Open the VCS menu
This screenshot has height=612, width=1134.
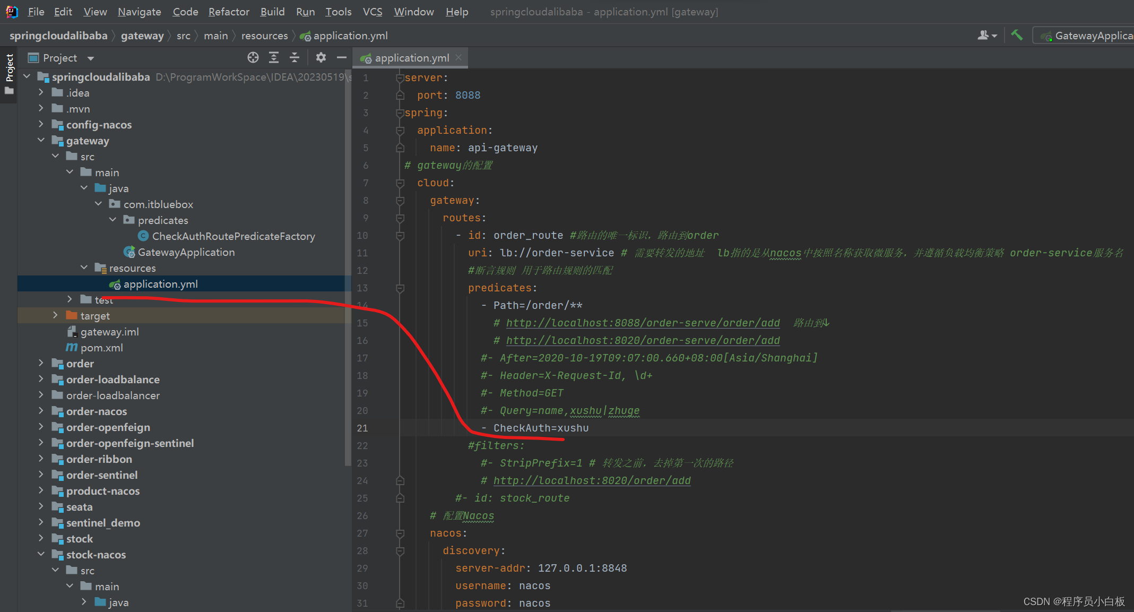tap(372, 12)
